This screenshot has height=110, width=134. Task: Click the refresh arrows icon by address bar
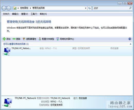coord(90,8)
